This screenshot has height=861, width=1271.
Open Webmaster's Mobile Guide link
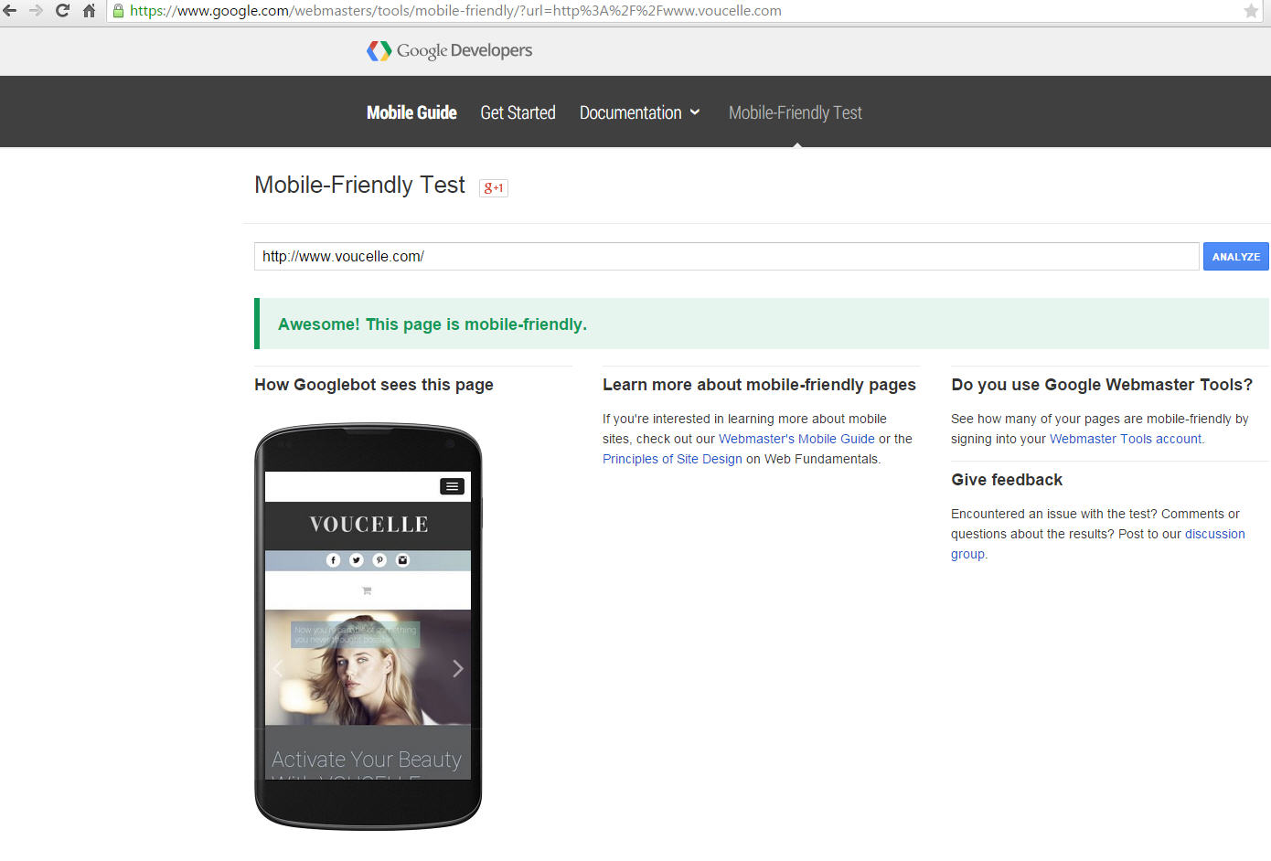click(796, 439)
